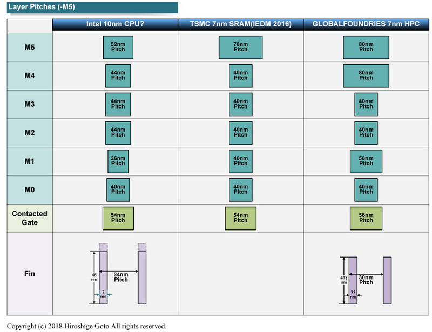
Task: Select GLOBALFOUNDRIES M5 '80nm Pitch' box
Action: pos(366,47)
